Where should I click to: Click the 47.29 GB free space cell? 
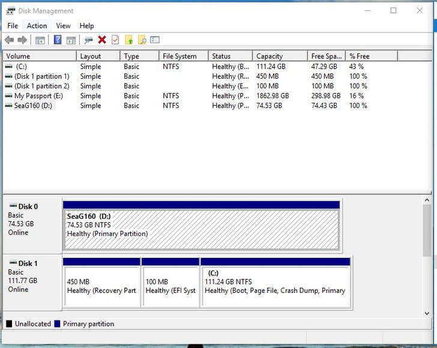pyautogui.click(x=324, y=67)
